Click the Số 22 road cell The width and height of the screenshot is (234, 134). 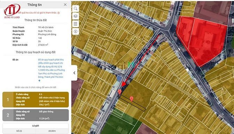click(19, 131)
